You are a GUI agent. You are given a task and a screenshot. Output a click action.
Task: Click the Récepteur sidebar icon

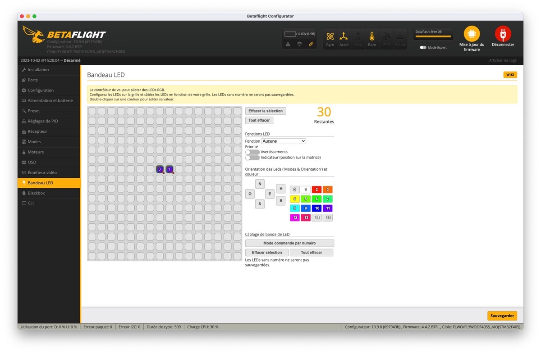click(24, 131)
